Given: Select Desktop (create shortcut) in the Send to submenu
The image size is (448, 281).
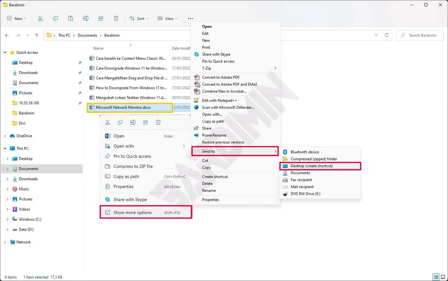Looking at the screenshot, I should 312,166.
